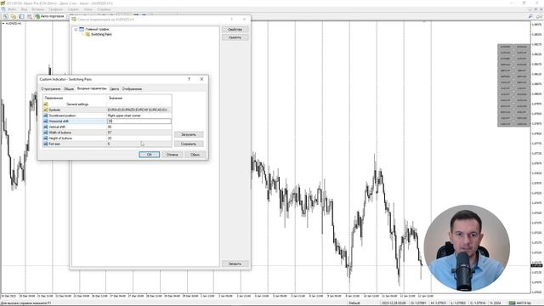Open the Справка menu
Image resolution: width=544 pixels, height=306 pixels.
tap(104, 9)
